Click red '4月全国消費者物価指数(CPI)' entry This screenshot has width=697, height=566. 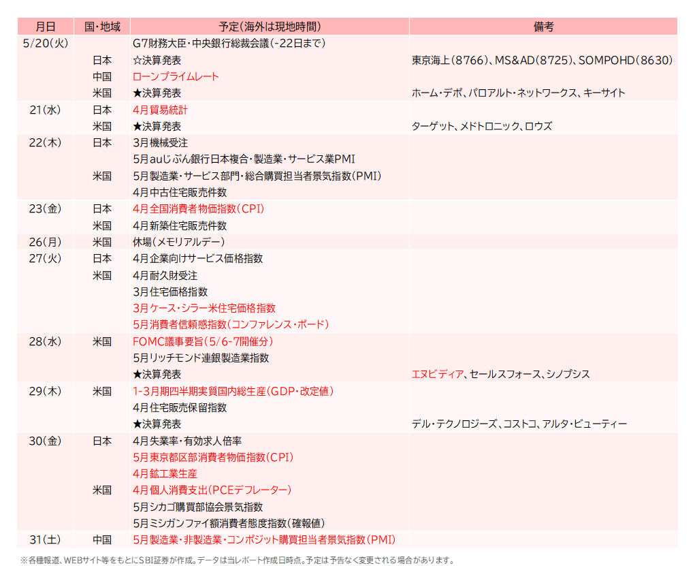198,208
